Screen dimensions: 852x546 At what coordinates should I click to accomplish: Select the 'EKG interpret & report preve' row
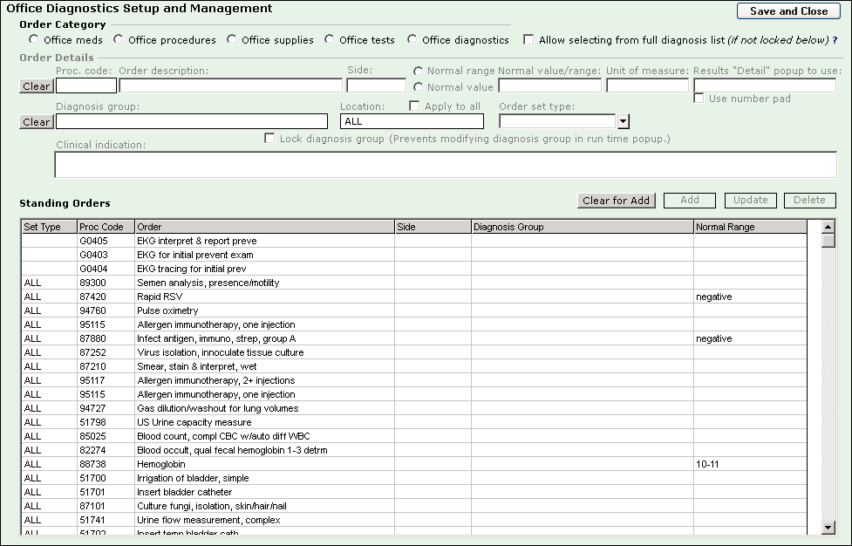click(x=414, y=241)
